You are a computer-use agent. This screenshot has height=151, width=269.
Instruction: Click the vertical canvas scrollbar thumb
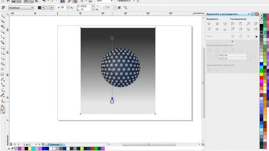[x=203, y=83]
